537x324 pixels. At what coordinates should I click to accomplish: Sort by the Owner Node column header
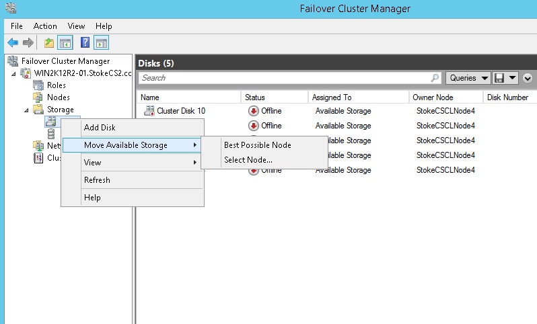point(445,97)
